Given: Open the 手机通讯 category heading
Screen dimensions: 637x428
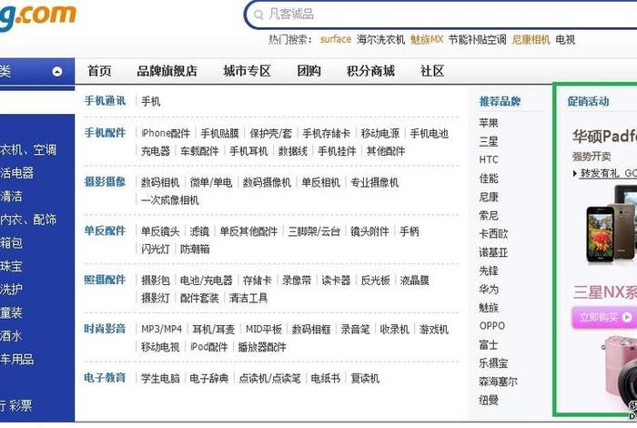Looking at the screenshot, I should tap(105, 100).
